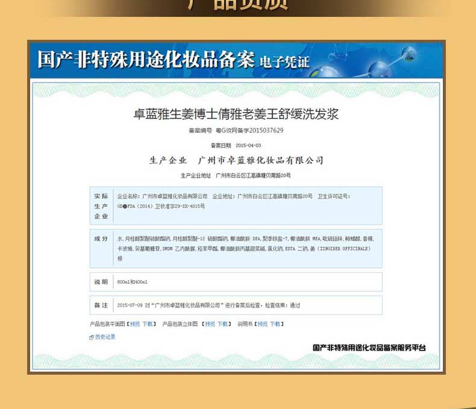Click the 备注 row label

[101, 305]
